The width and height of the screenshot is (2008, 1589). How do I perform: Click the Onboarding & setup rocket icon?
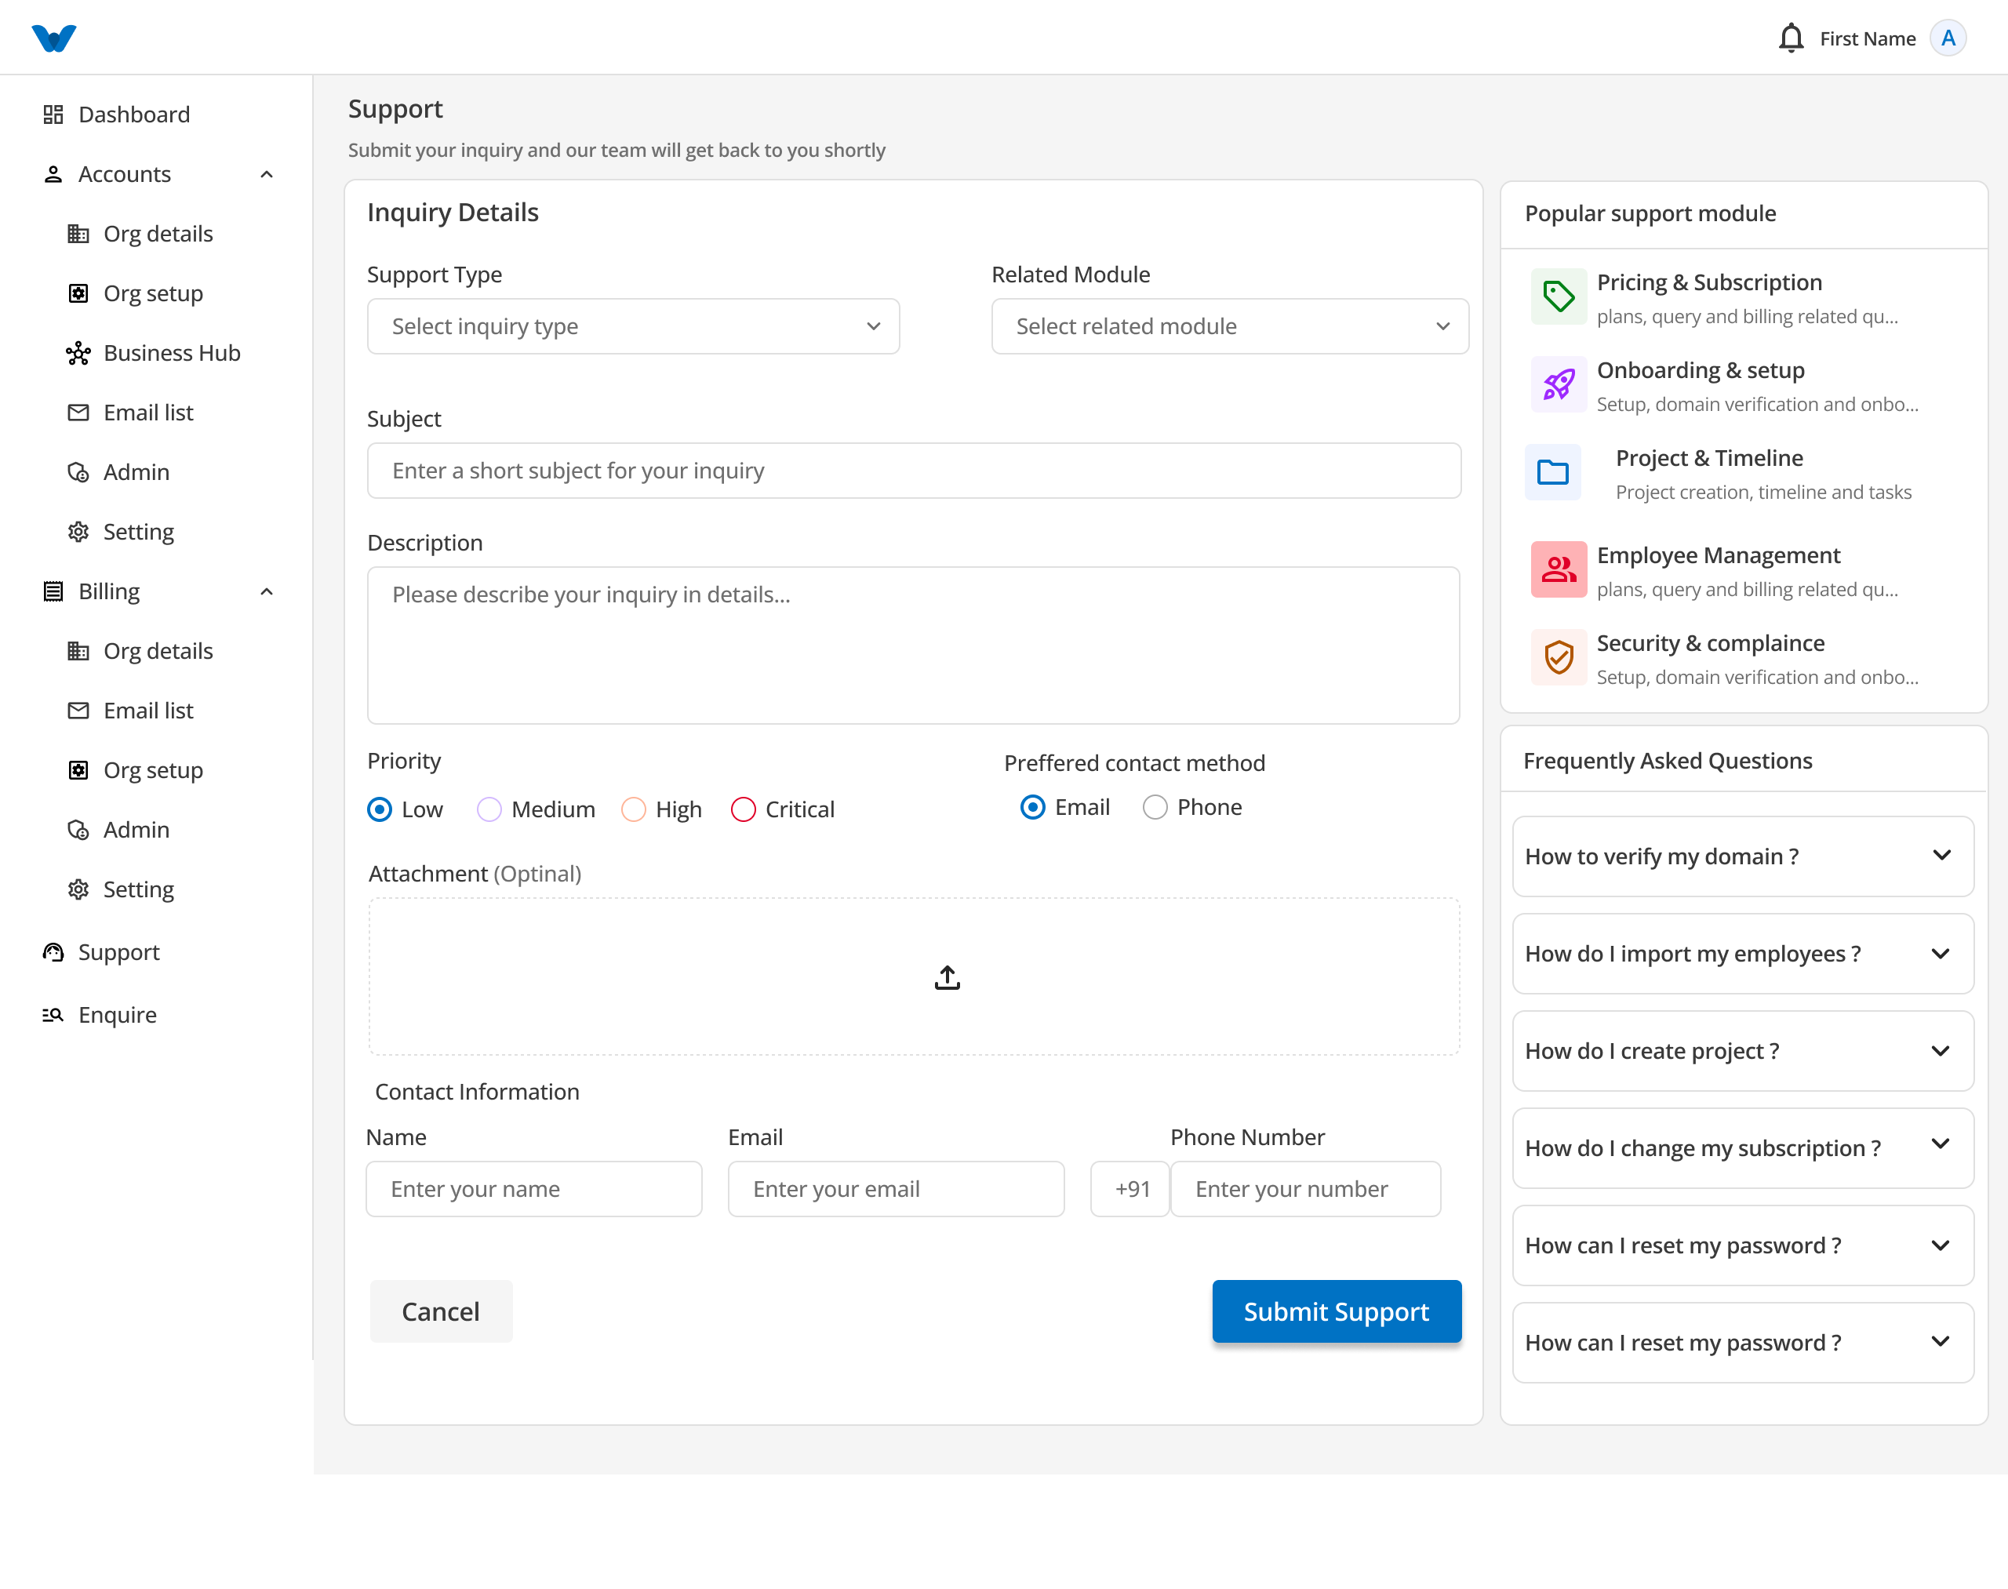[x=1559, y=384]
